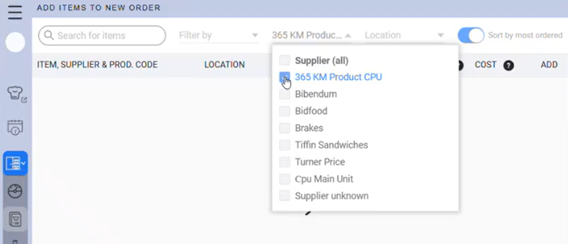Click the Supplier unknown label
Screen dimensions: 568x244
(332, 196)
